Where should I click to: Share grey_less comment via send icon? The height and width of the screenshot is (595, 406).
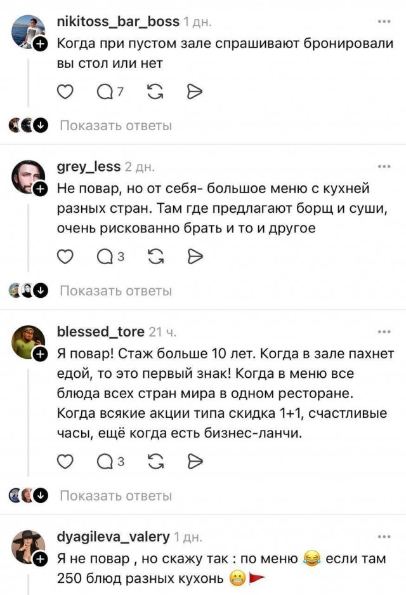pos(195,257)
